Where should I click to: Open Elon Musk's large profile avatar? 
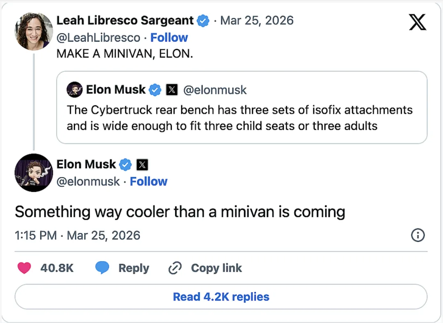(34, 173)
